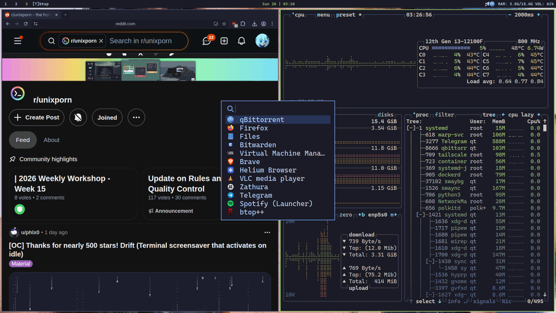Open the browser extensions puzzle icon
Image resolution: width=556 pixels, height=313 pixels.
[242, 24]
